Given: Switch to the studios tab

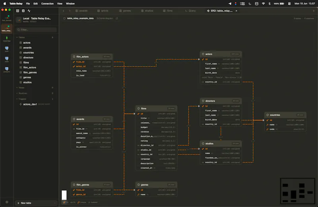Looking at the screenshot, I should click(x=147, y=11).
